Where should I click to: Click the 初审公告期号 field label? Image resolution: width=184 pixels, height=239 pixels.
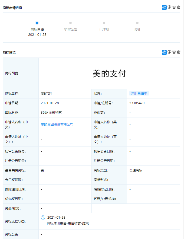click(15, 151)
